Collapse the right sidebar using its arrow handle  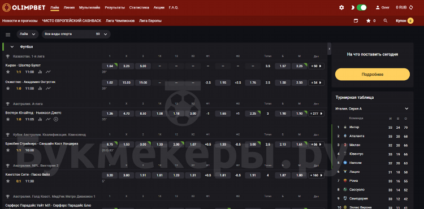coord(329,49)
